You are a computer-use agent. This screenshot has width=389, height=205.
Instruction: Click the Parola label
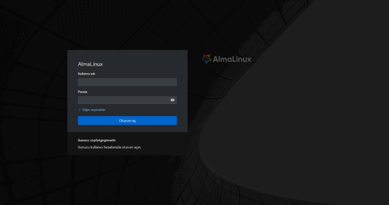[x=83, y=92]
